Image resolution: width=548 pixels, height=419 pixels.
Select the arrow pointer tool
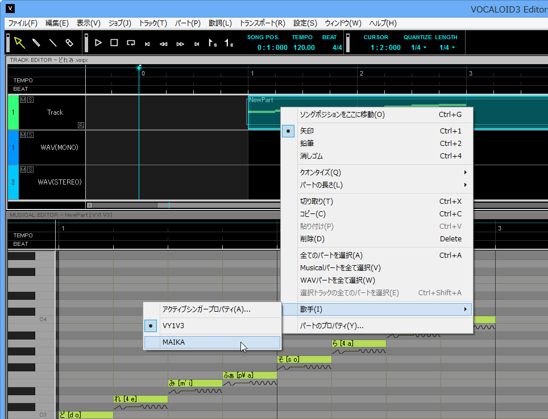[x=19, y=43]
